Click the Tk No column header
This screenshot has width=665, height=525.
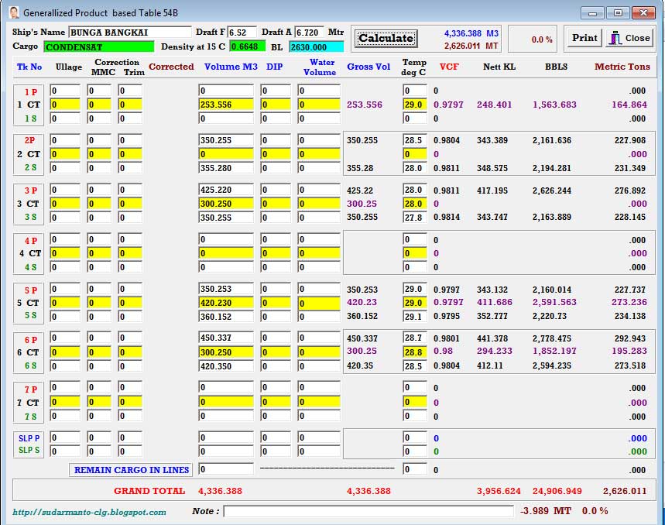(x=29, y=67)
